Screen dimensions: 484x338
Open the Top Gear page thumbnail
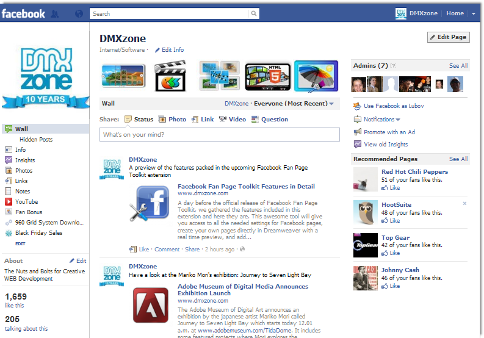point(366,245)
